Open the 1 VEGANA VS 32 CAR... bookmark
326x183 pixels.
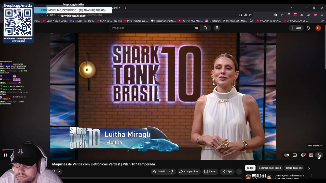coord(269,21)
